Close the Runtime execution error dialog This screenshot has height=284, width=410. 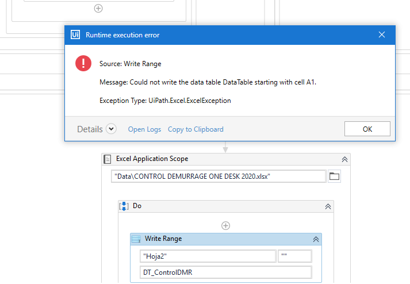point(382,35)
